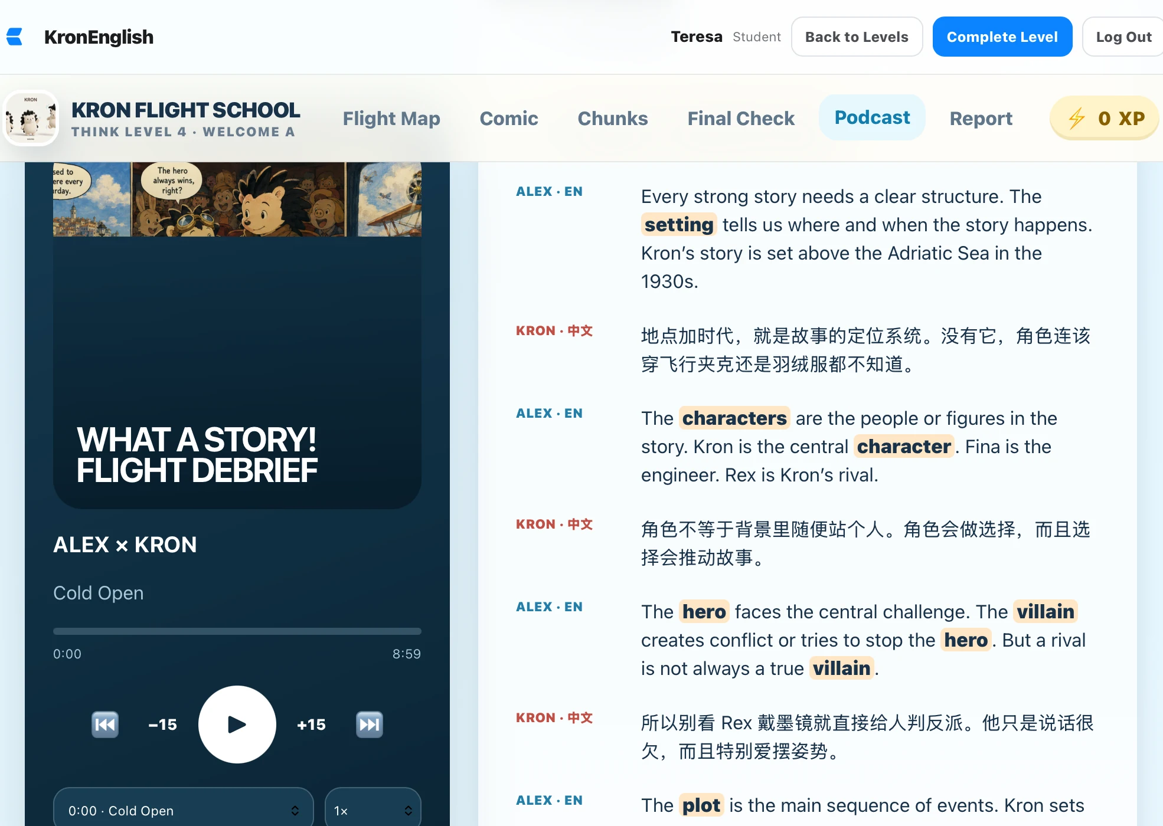Switch to the Flight Map tab
The height and width of the screenshot is (826, 1163).
coord(391,118)
